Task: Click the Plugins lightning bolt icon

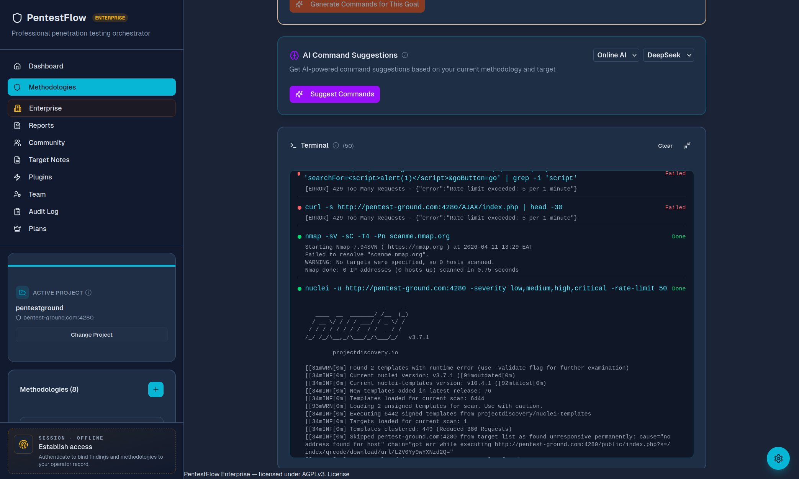Action: [x=17, y=177]
